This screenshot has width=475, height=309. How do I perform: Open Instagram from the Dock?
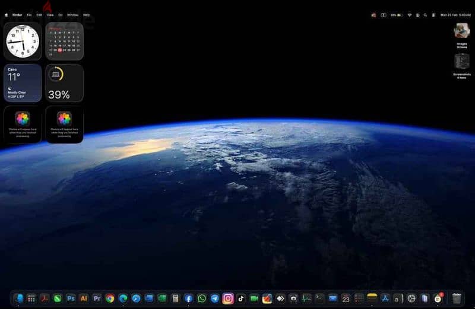(x=228, y=298)
